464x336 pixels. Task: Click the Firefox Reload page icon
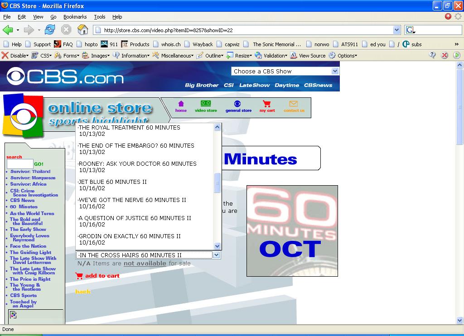pos(50,30)
